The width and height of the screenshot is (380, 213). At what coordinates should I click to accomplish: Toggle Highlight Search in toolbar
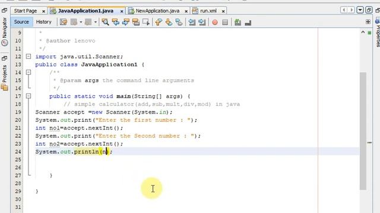pos(136,22)
